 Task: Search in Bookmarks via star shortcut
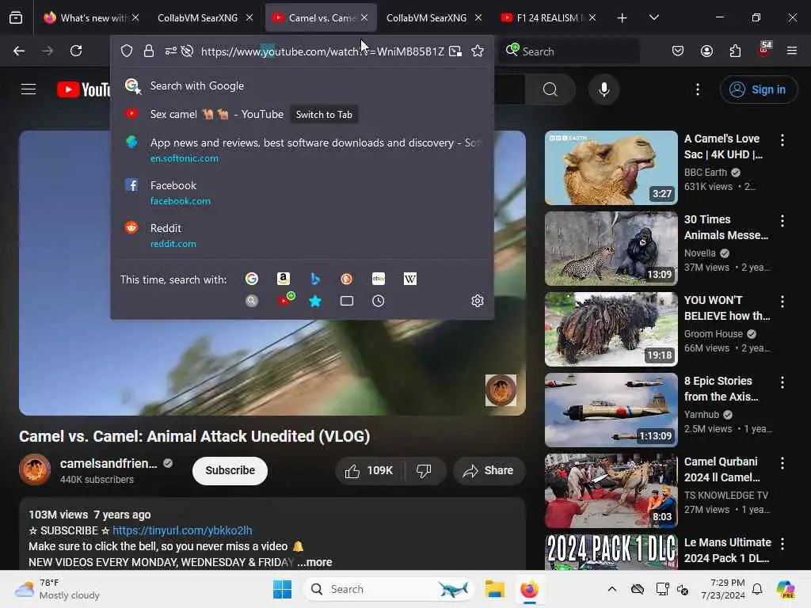[x=315, y=301]
